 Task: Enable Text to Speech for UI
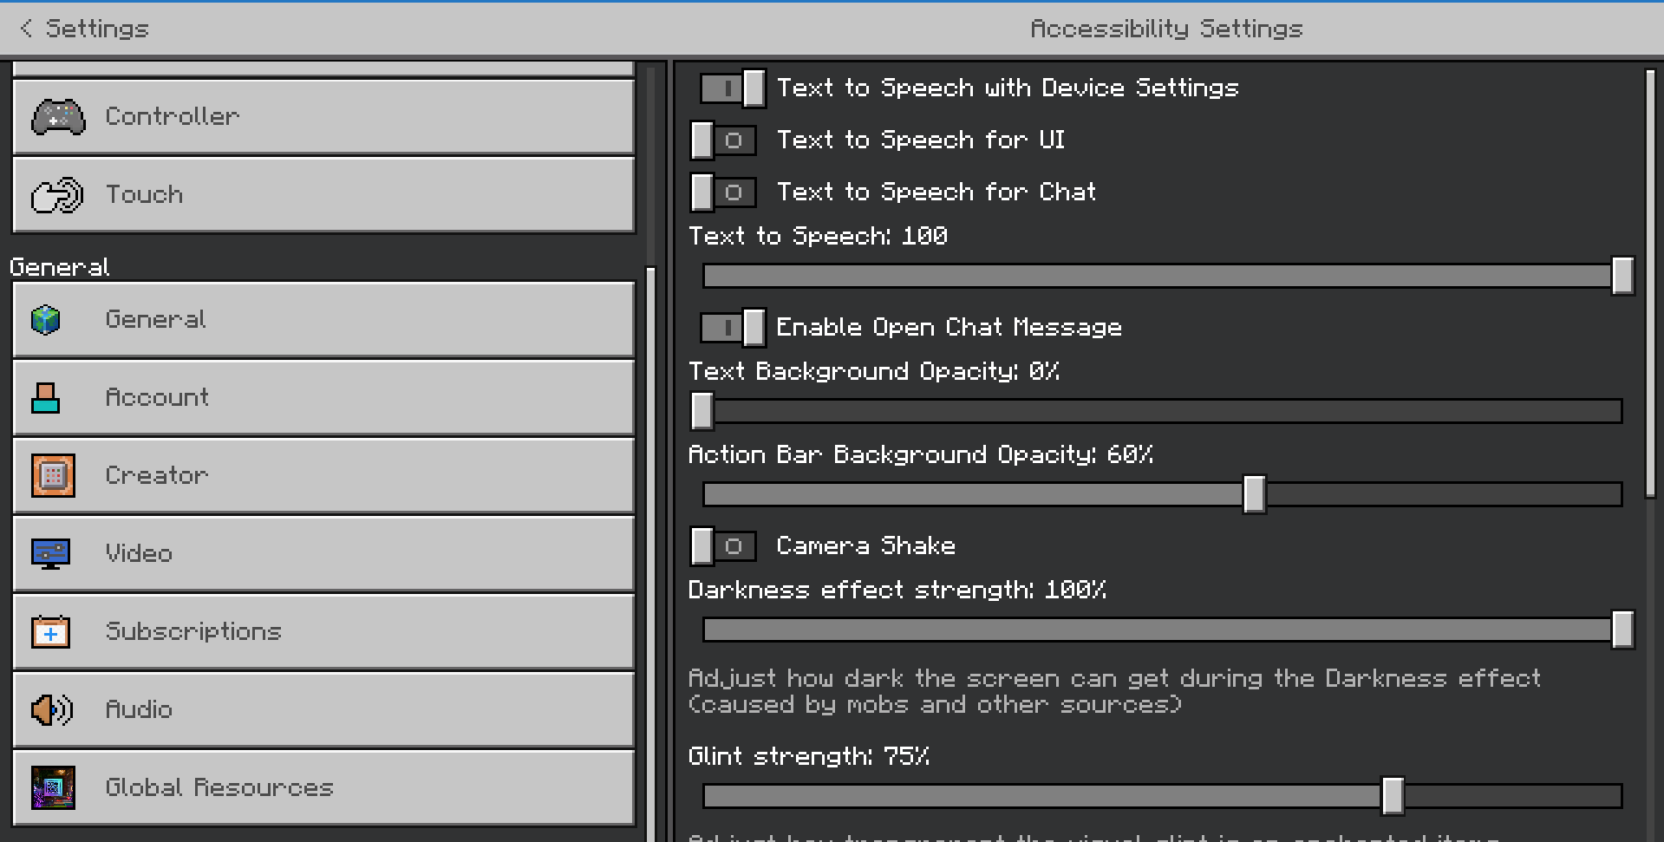click(x=723, y=140)
